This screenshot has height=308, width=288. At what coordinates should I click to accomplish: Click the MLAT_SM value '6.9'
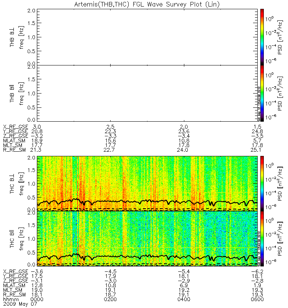[x=184, y=285]
